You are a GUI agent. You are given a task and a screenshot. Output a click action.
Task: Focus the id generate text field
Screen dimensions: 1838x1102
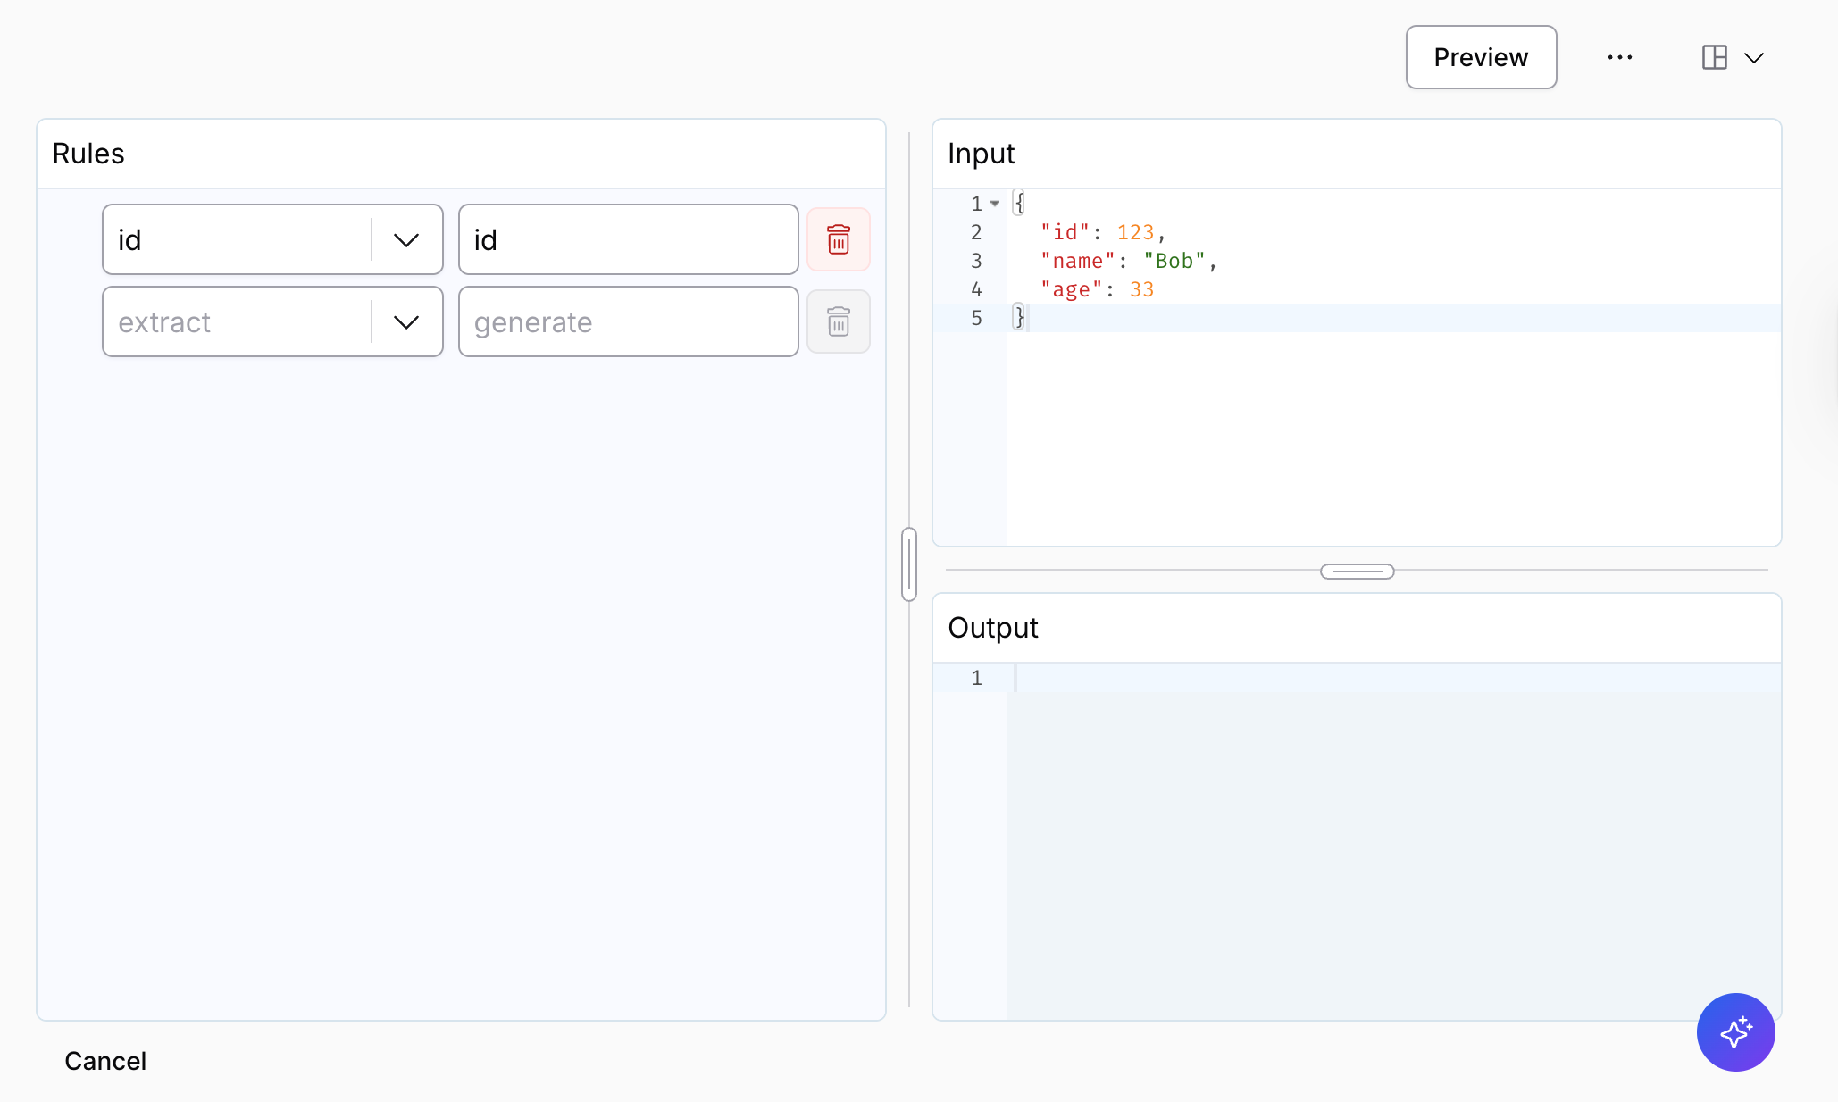[x=628, y=239]
